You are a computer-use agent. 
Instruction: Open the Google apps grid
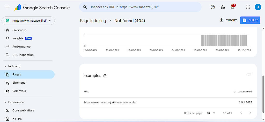pos(248,7)
